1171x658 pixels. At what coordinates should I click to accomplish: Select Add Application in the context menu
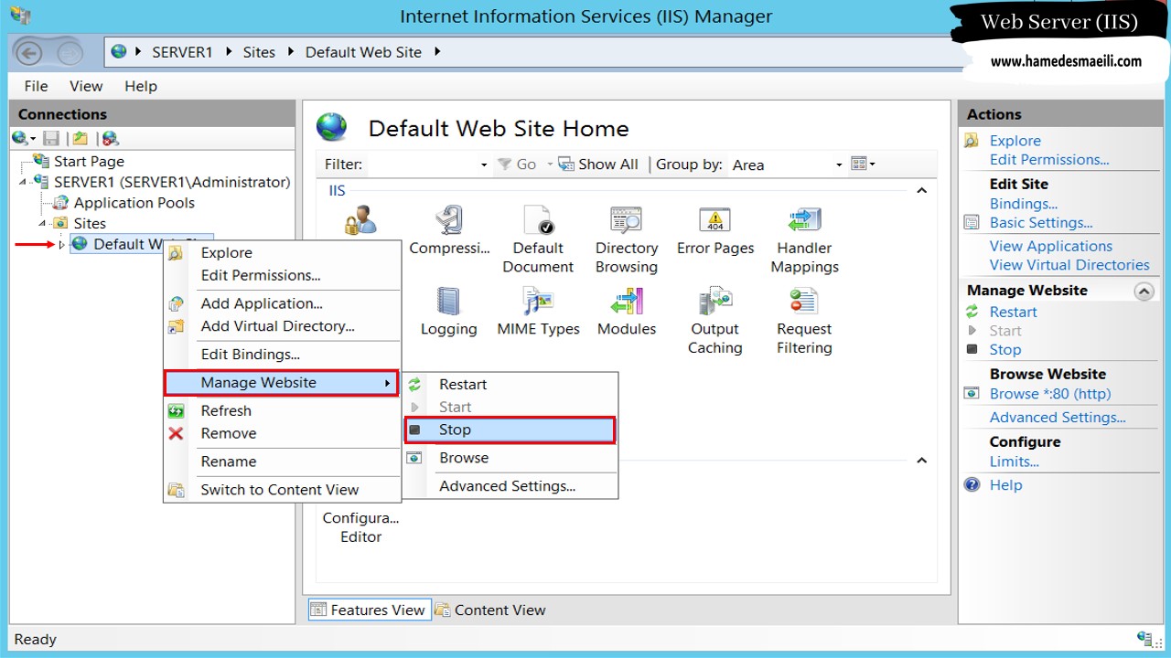point(282,303)
